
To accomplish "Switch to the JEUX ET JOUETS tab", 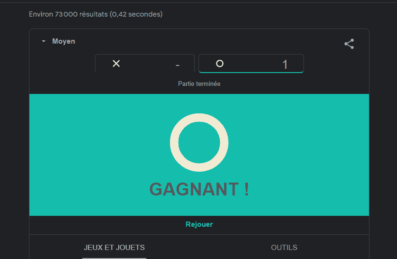I will (x=114, y=247).
